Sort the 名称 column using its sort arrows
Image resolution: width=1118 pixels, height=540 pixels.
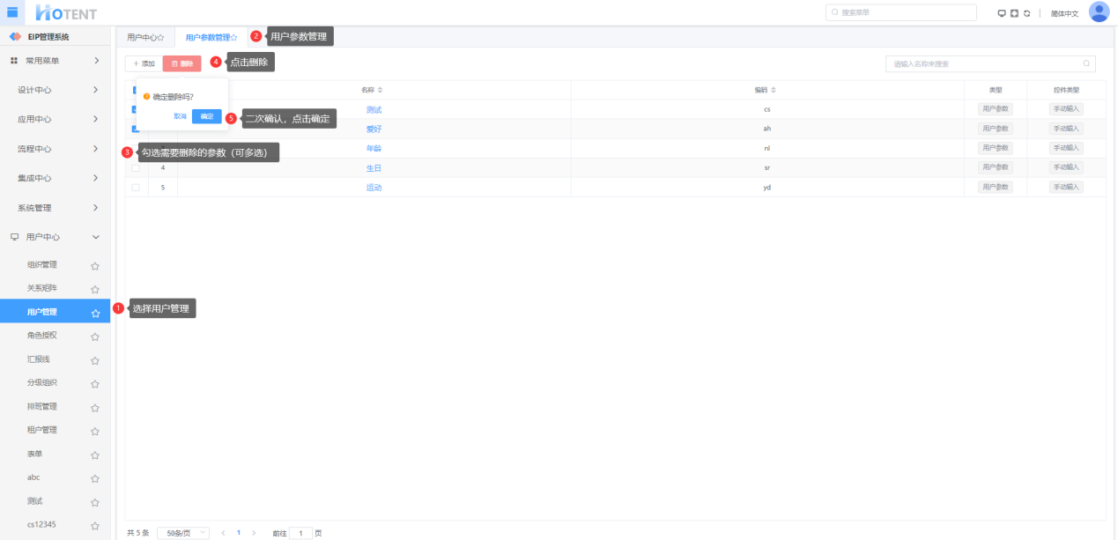tap(380, 90)
